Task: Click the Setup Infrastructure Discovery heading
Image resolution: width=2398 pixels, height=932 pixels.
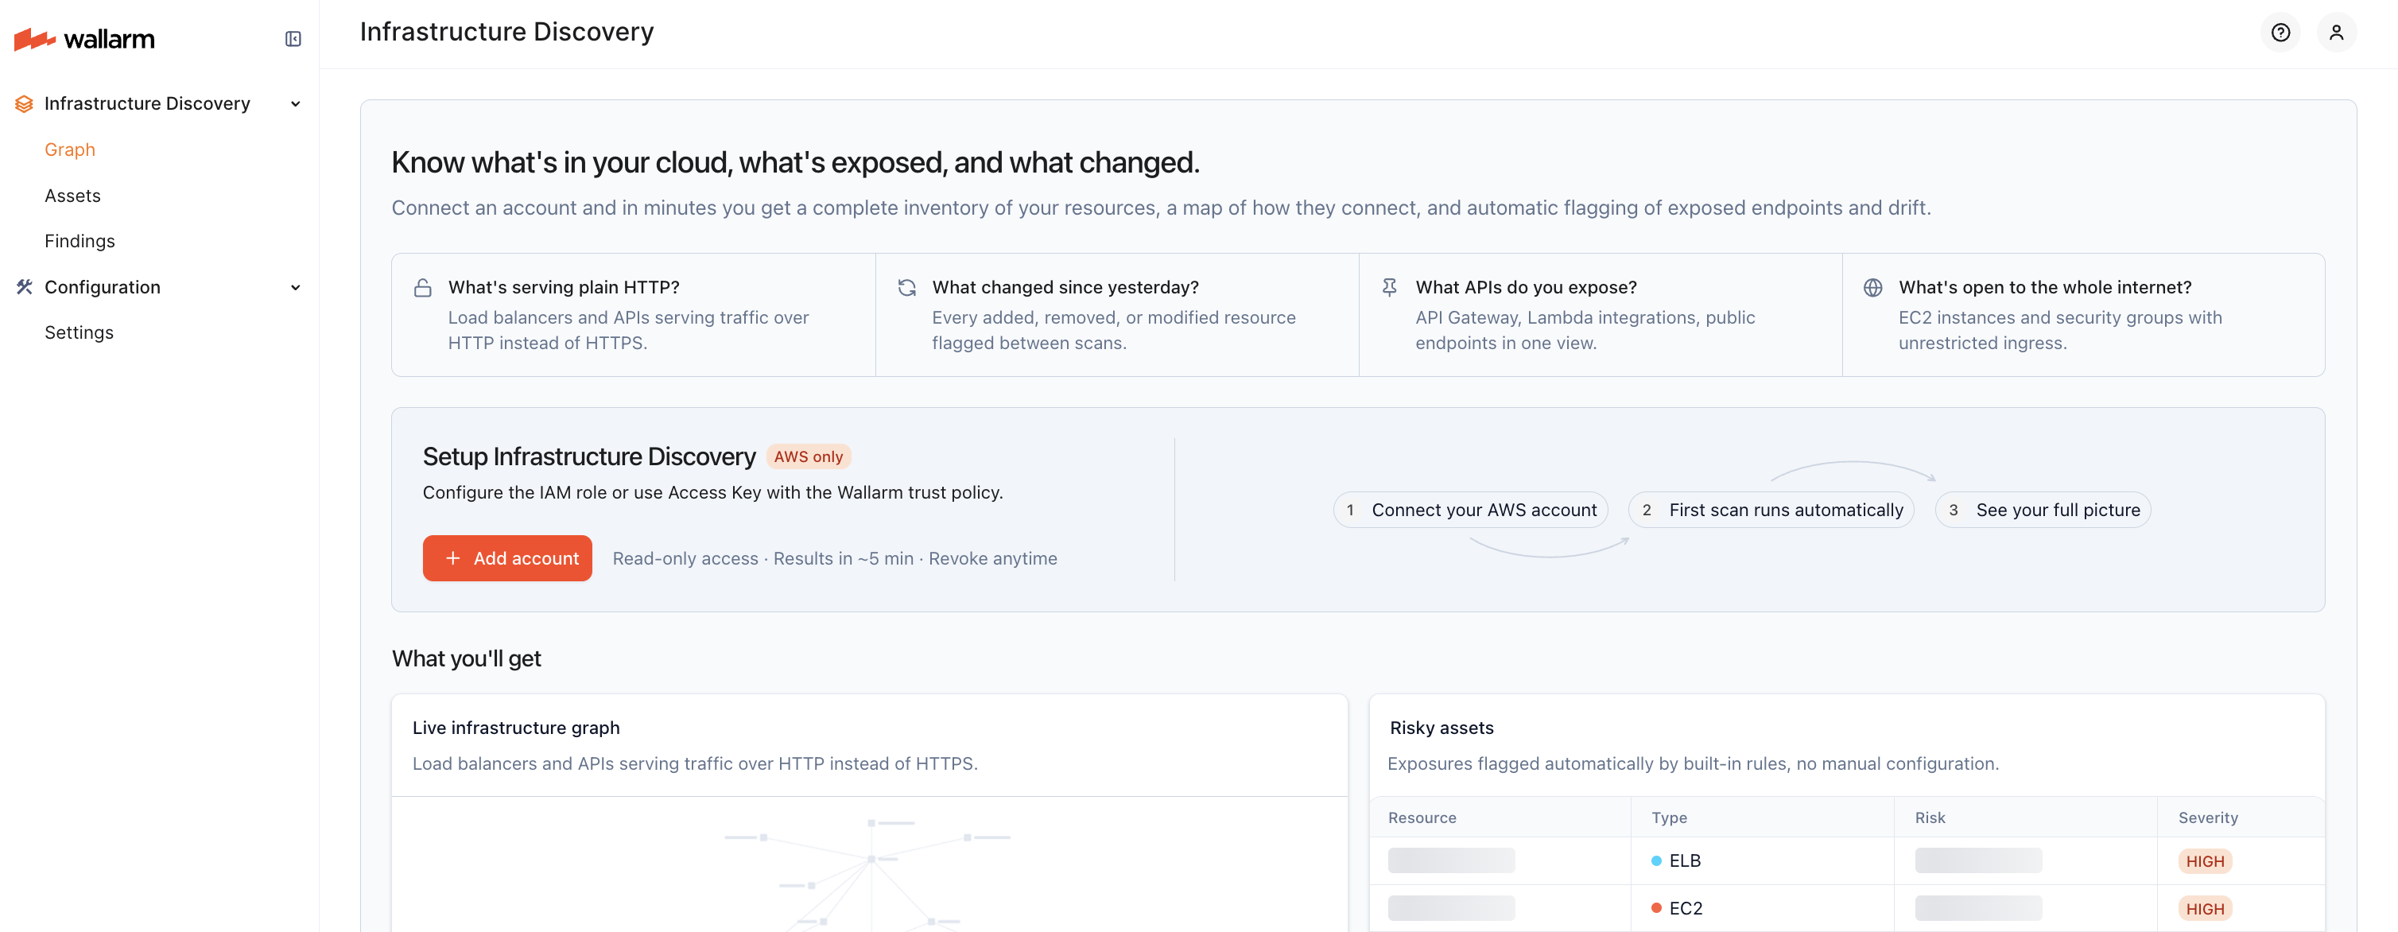Action: click(588, 457)
